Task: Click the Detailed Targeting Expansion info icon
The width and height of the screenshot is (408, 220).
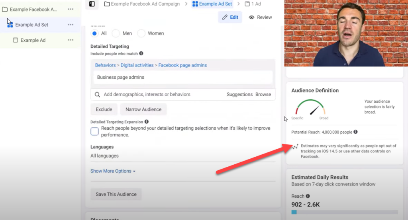Action: [147, 122]
